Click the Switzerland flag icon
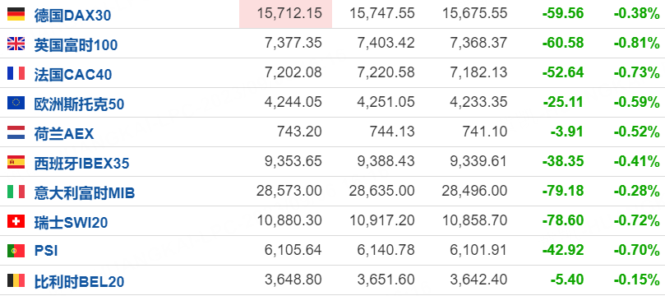 click(x=16, y=221)
